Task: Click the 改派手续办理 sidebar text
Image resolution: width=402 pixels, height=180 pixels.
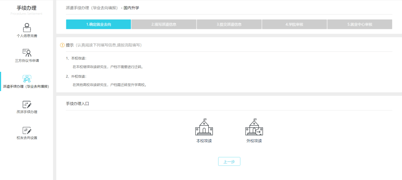Action: click(27, 112)
